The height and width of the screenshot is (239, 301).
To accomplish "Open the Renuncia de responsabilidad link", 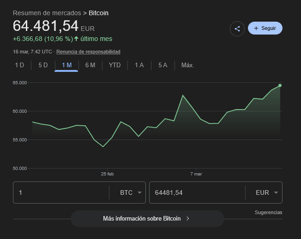I will [x=88, y=52].
